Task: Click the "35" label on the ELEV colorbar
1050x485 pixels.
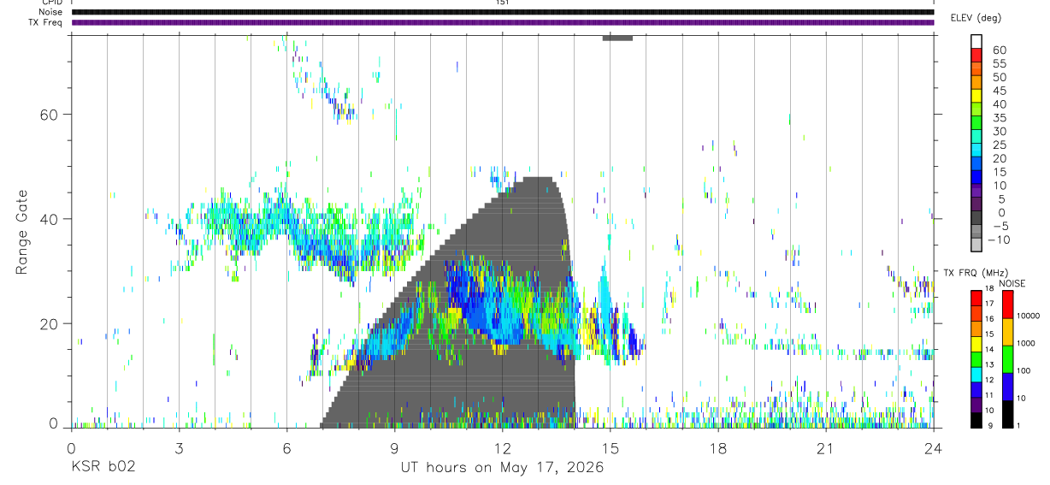Action: 1000,118
